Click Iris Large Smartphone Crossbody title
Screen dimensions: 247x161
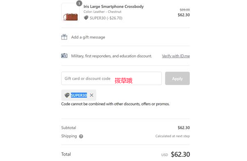(x=114, y=7)
